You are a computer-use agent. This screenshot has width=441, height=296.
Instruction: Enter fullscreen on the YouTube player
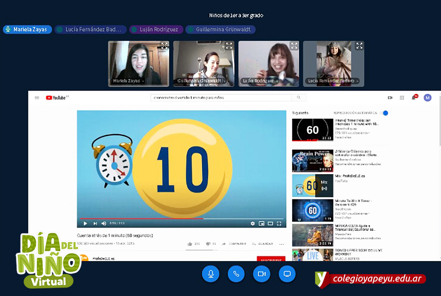(x=279, y=224)
